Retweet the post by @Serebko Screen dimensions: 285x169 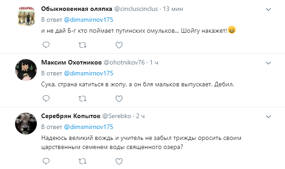point(82,161)
